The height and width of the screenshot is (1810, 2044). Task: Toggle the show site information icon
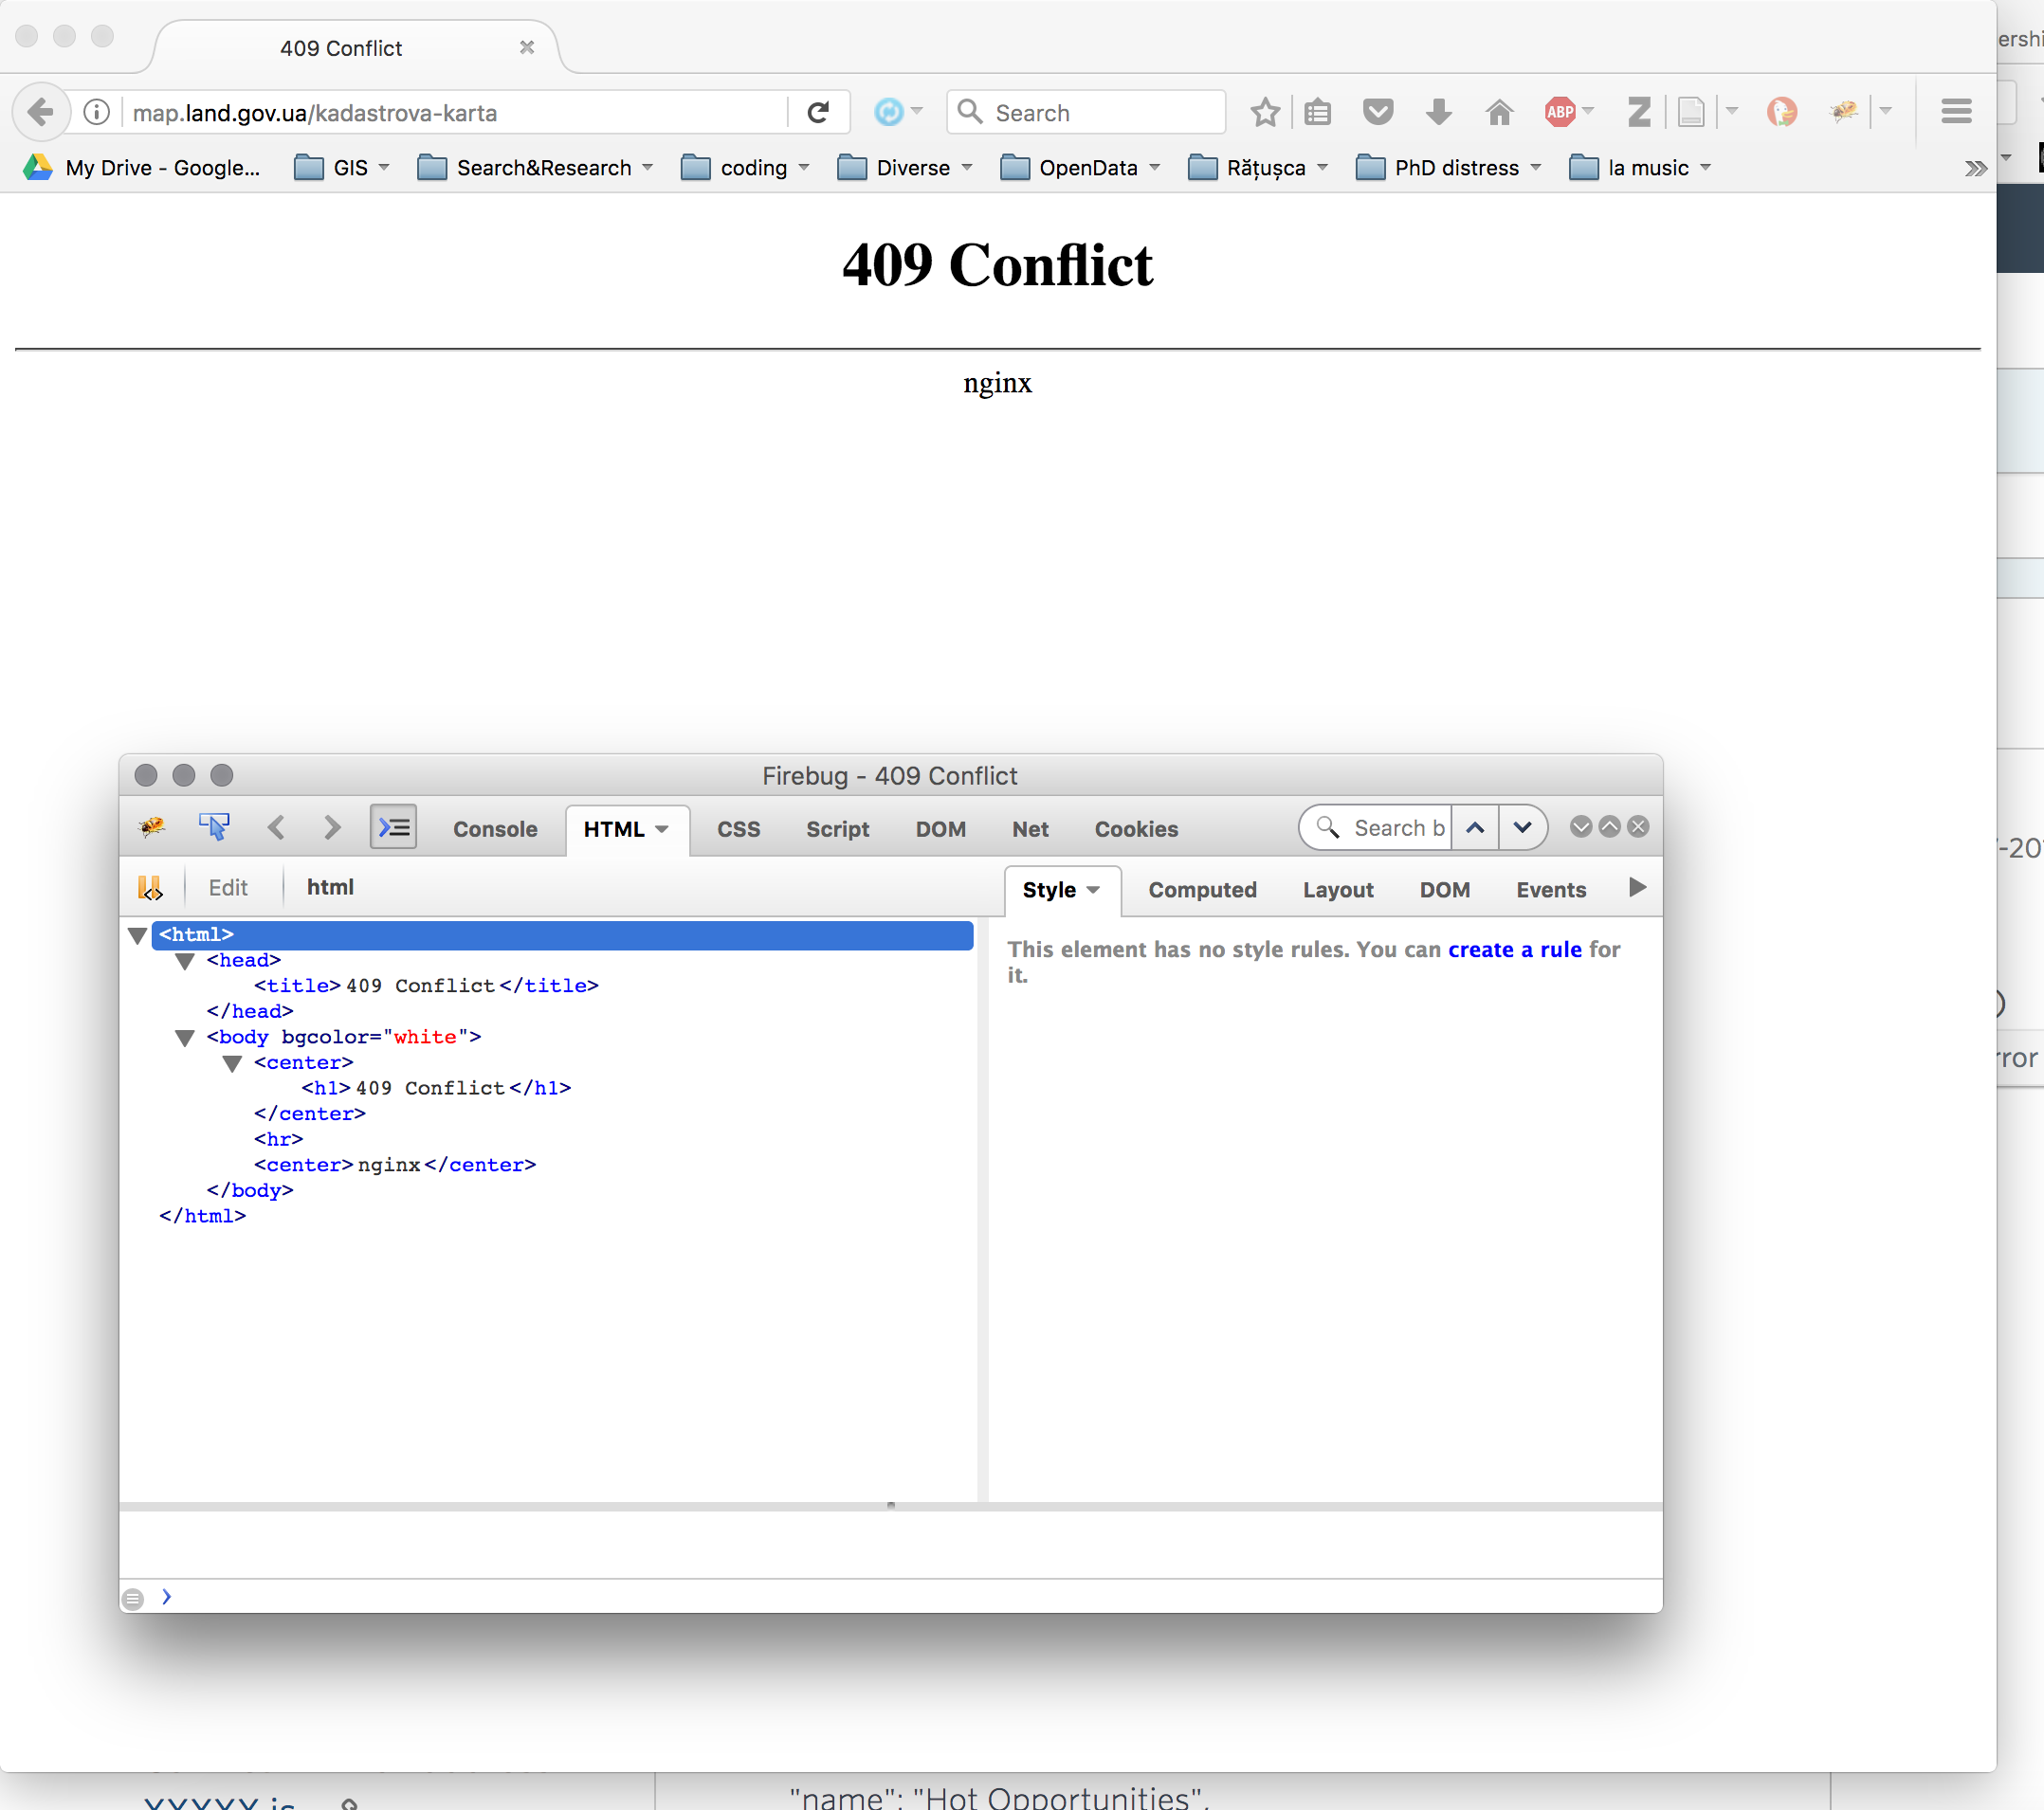[97, 112]
